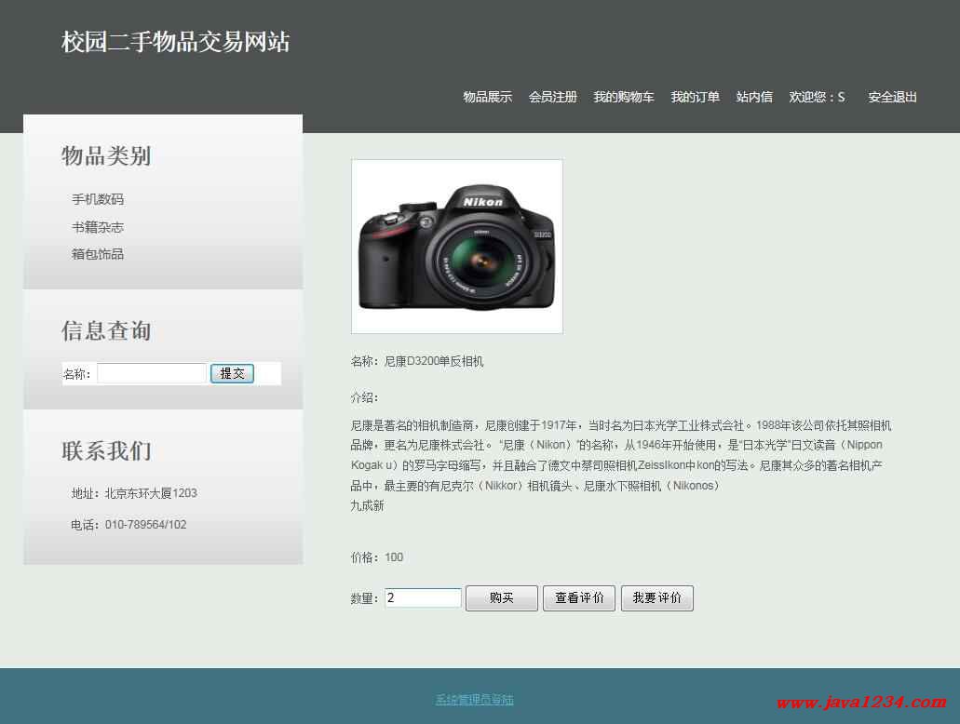View 我的订单 from the top menu
This screenshot has width=960, height=724.
695,97
